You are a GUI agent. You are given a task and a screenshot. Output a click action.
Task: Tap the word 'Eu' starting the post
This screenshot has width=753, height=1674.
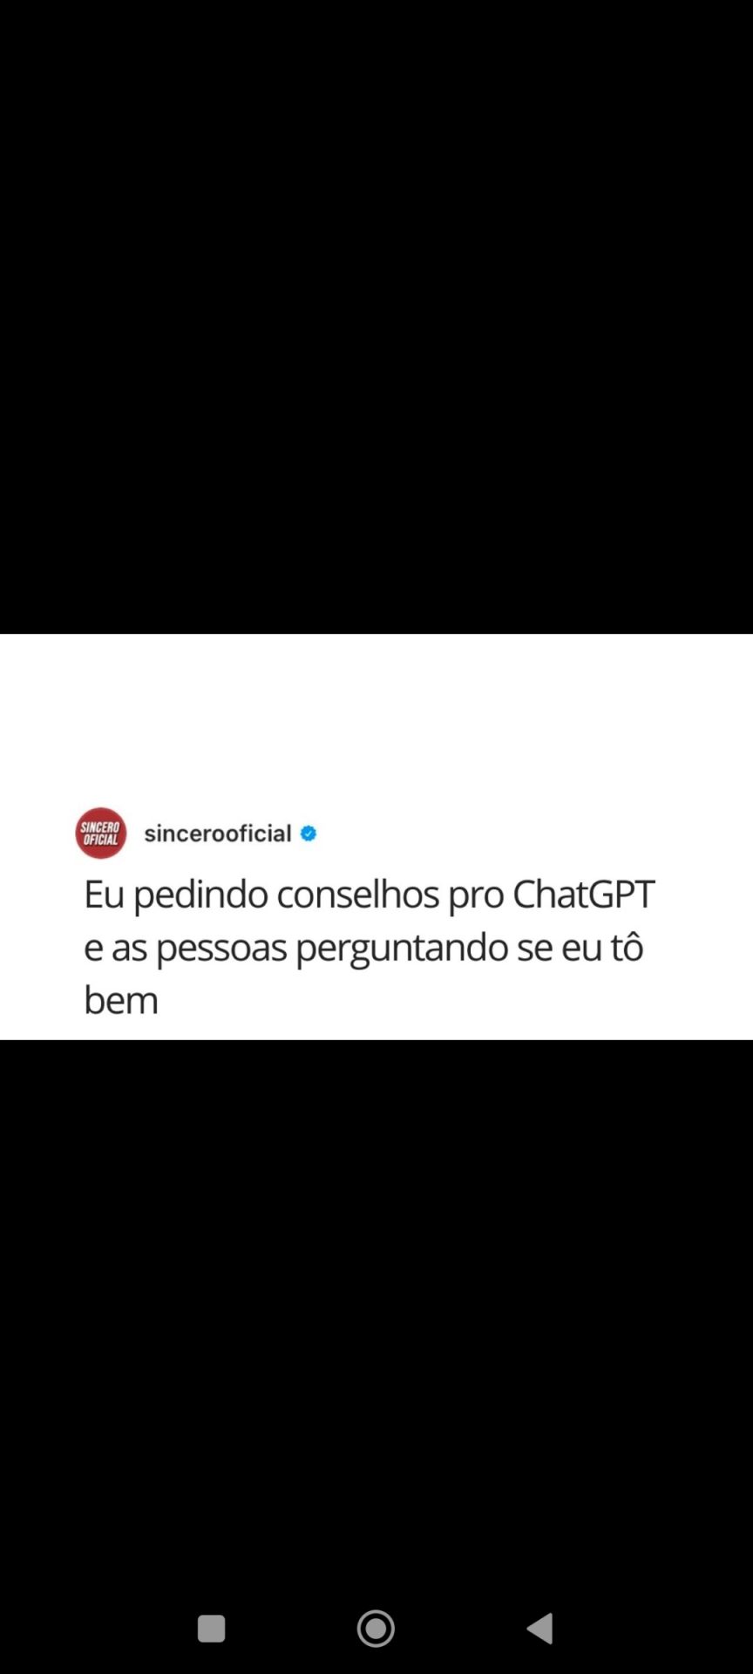pyautogui.click(x=105, y=895)
